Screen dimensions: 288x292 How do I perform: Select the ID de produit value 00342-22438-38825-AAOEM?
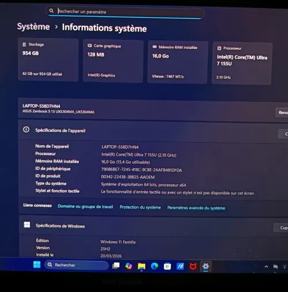(128, 177)
